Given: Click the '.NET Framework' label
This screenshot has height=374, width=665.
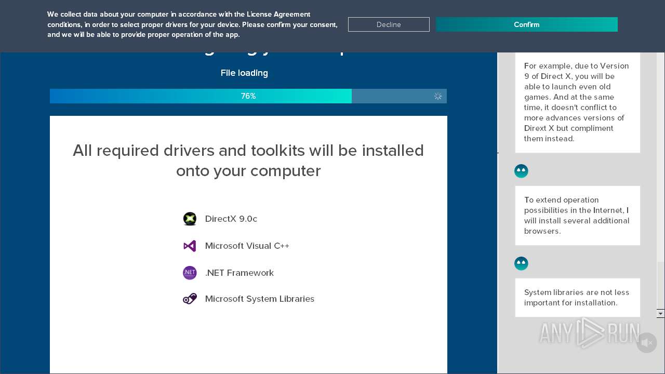Looking at the screenshot, I should coord(240,273).
